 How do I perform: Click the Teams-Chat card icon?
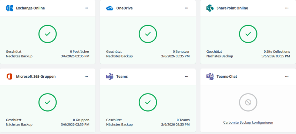[x=210, y=77]
